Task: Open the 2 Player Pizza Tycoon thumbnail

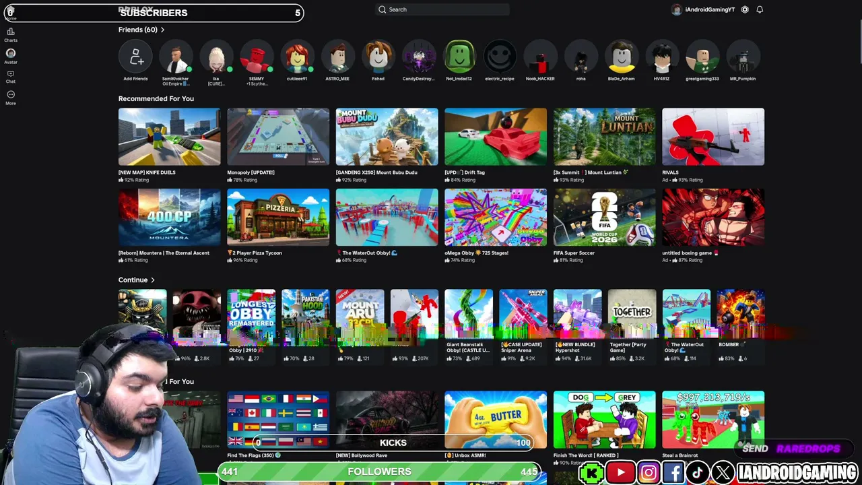Action: pyautogui.click(x=278, y=217)
